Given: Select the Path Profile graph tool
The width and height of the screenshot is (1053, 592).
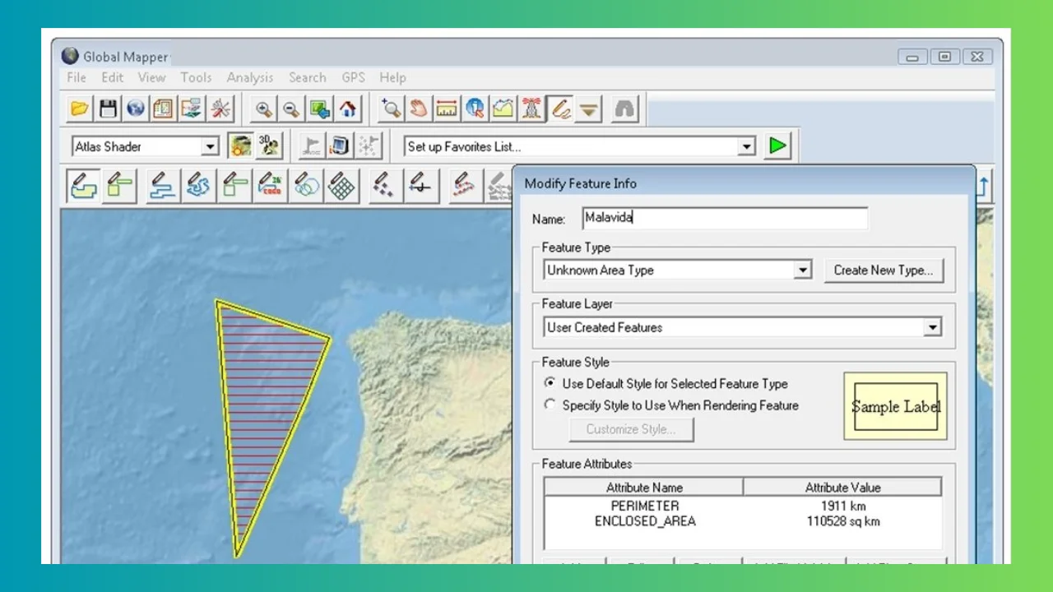Looking at the screenshot, I should coord(503,108).
